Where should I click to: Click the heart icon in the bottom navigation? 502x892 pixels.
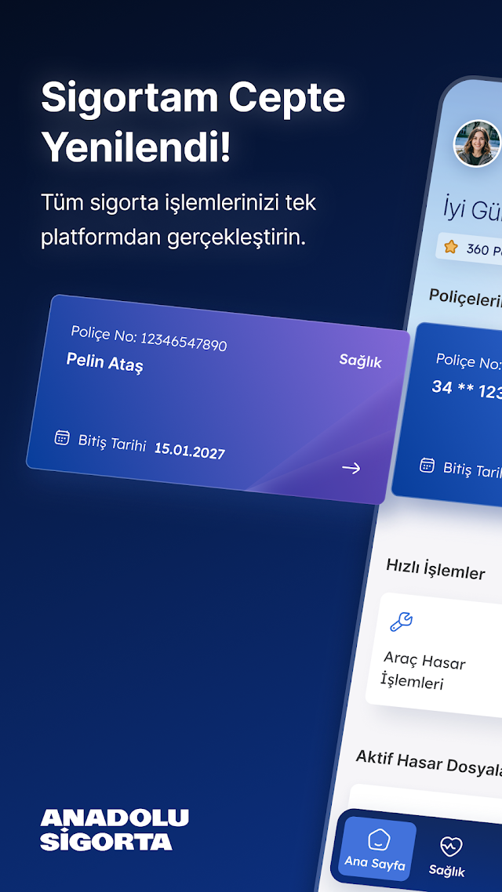click(x=451, y=847)
